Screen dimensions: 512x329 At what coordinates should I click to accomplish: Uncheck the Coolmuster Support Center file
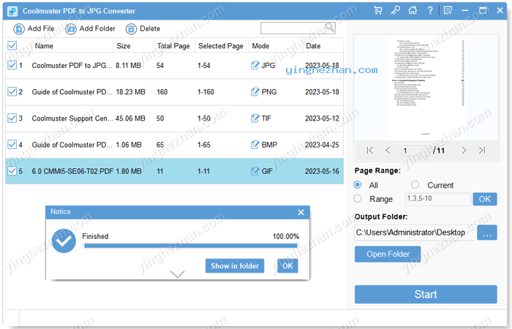click(x=12, y=118)
